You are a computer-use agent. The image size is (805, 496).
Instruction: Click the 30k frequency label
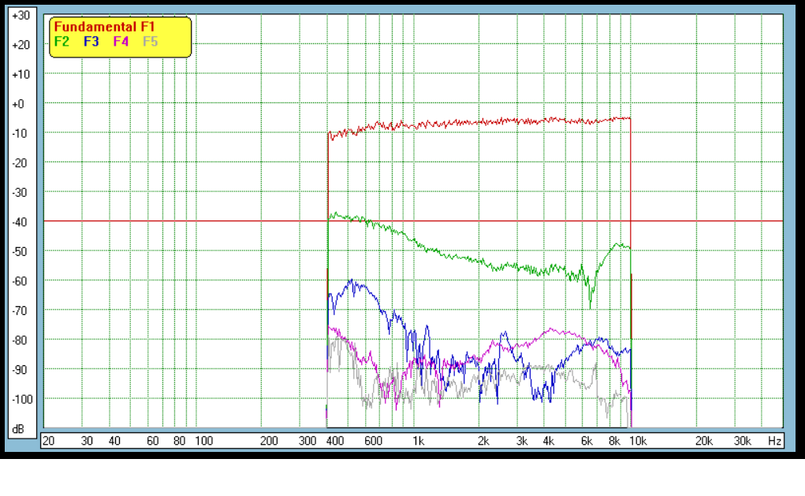click(x=743, y=441)
